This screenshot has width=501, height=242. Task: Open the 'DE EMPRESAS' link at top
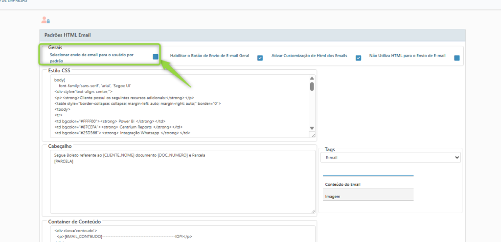(14, 1)
